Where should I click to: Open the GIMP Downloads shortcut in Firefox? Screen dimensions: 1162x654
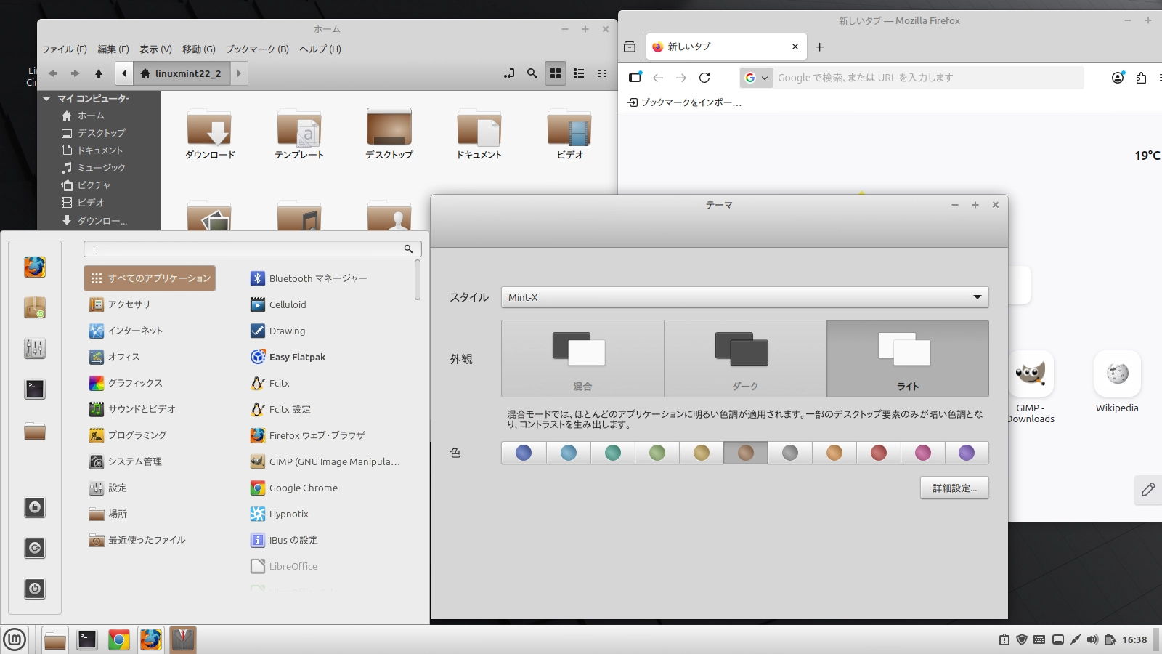[1031, 387]
